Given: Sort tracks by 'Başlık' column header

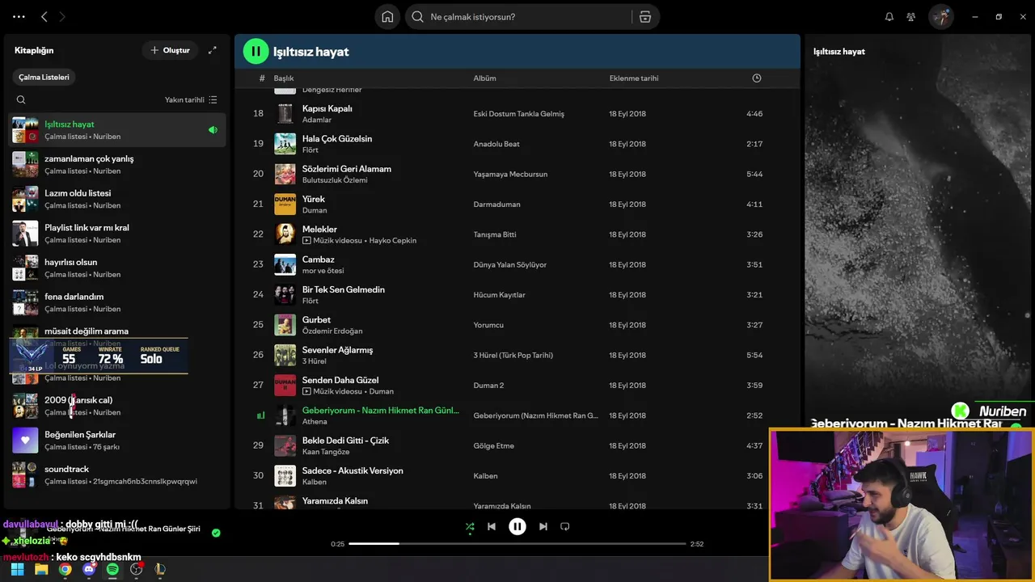Looking at the screenshot, I should pos(284,78).
